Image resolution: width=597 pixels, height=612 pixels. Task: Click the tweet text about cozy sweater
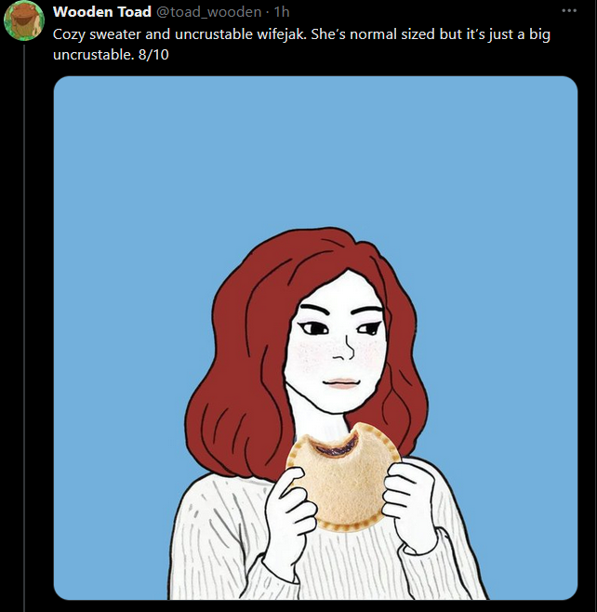pyautogui.click(x=301, y=44)
